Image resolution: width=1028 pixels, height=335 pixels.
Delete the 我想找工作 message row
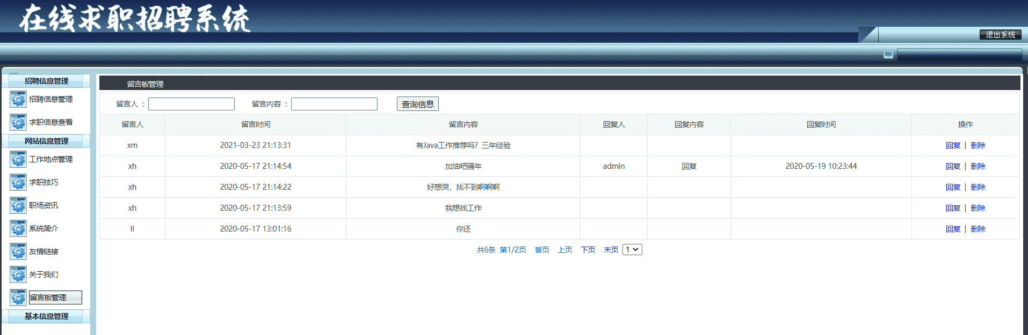[978, 208]
